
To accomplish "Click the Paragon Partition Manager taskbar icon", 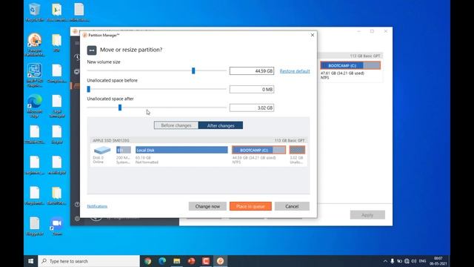I will point(221,261).
